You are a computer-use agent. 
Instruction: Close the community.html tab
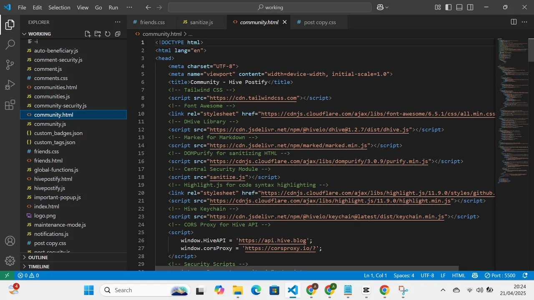click(285, 22)
